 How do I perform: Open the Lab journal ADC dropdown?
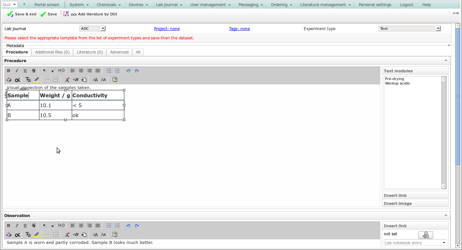[x=92, y=28]
